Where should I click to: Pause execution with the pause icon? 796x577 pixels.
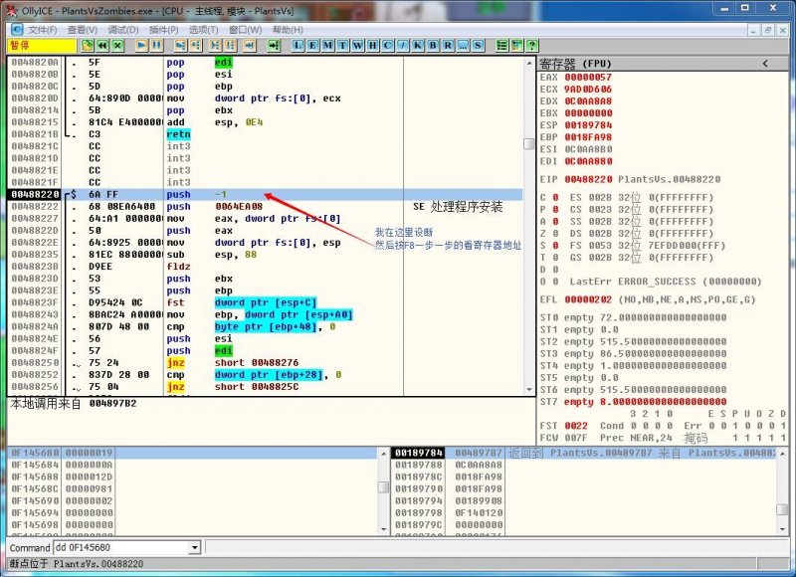tap(157, 46)
